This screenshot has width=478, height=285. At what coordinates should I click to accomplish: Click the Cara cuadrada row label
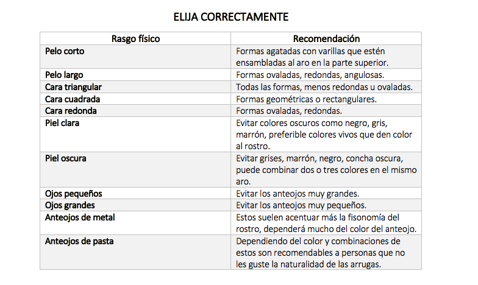[73, 99]
